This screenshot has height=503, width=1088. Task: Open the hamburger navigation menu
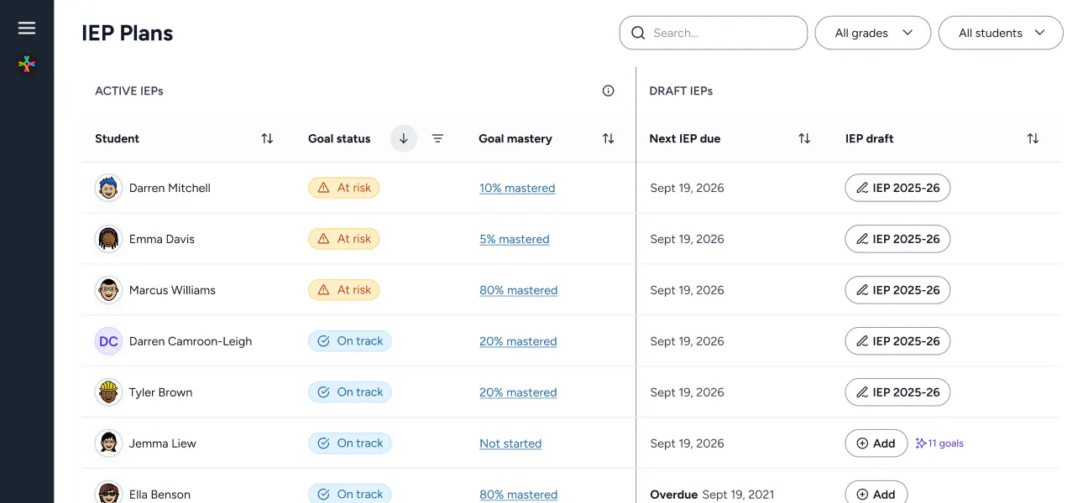click(x=27, y=27)
